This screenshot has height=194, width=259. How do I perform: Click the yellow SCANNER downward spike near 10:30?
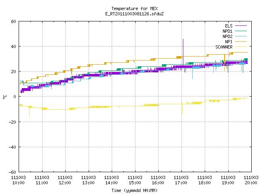pyautogui.click(x=29, y=112)
